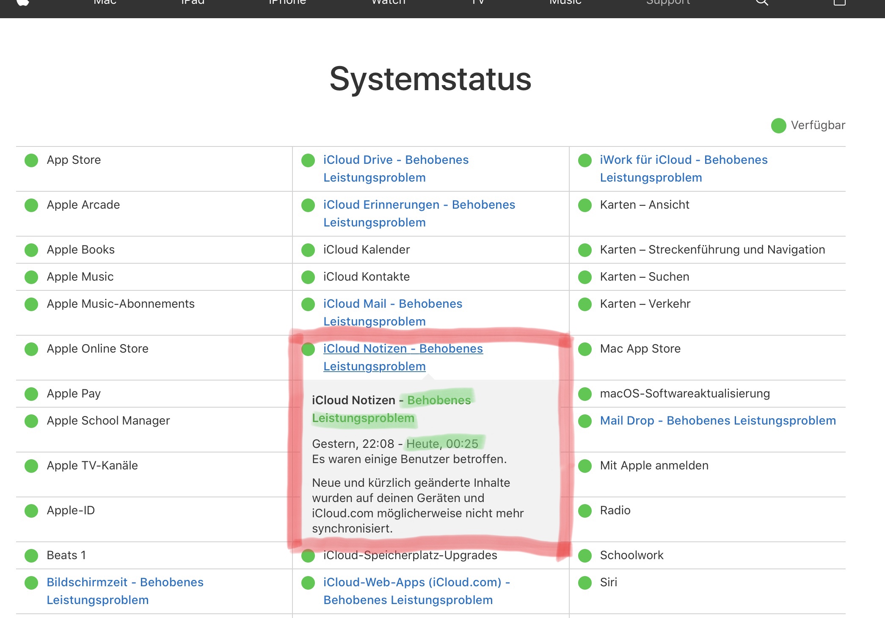Open the Mac menu item
The width and height of the screenshot is (885, 618).
tap(105, 2)
